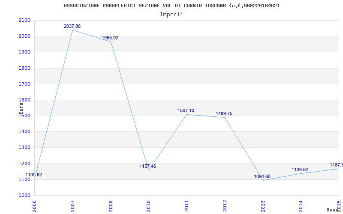This screenshot has width=343, height=214.
Task: Click y-axis value 1800
Action: pos(24,68)
